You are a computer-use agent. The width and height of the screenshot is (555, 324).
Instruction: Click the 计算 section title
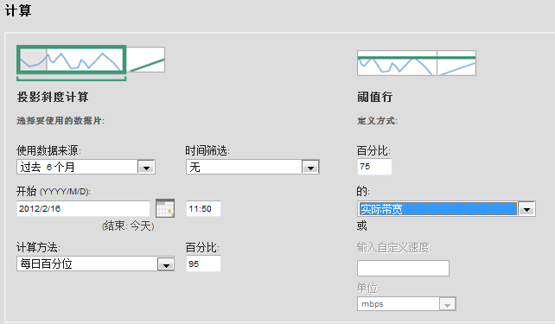[18, 10]
